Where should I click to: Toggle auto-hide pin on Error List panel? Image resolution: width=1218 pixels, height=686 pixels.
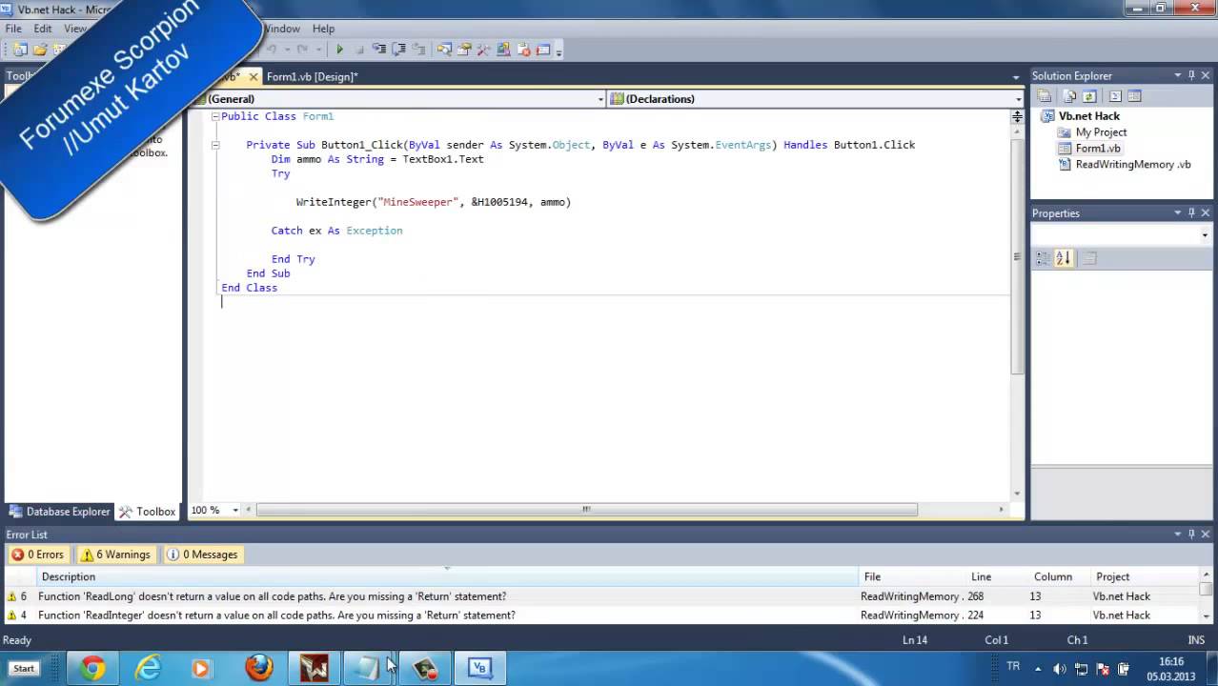[1191, 535]
